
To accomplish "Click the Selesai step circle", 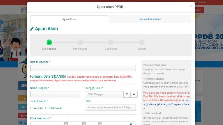I will click(x=142, y=42).
